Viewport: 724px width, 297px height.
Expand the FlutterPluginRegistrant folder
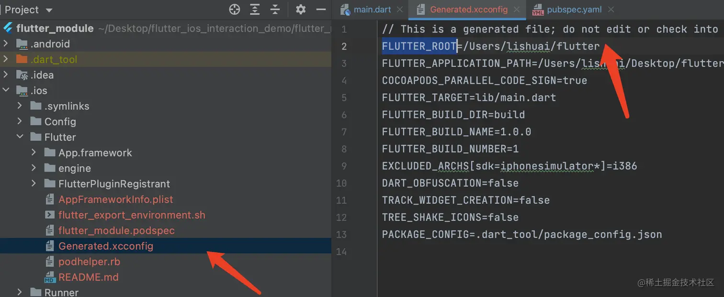(34, 184)
